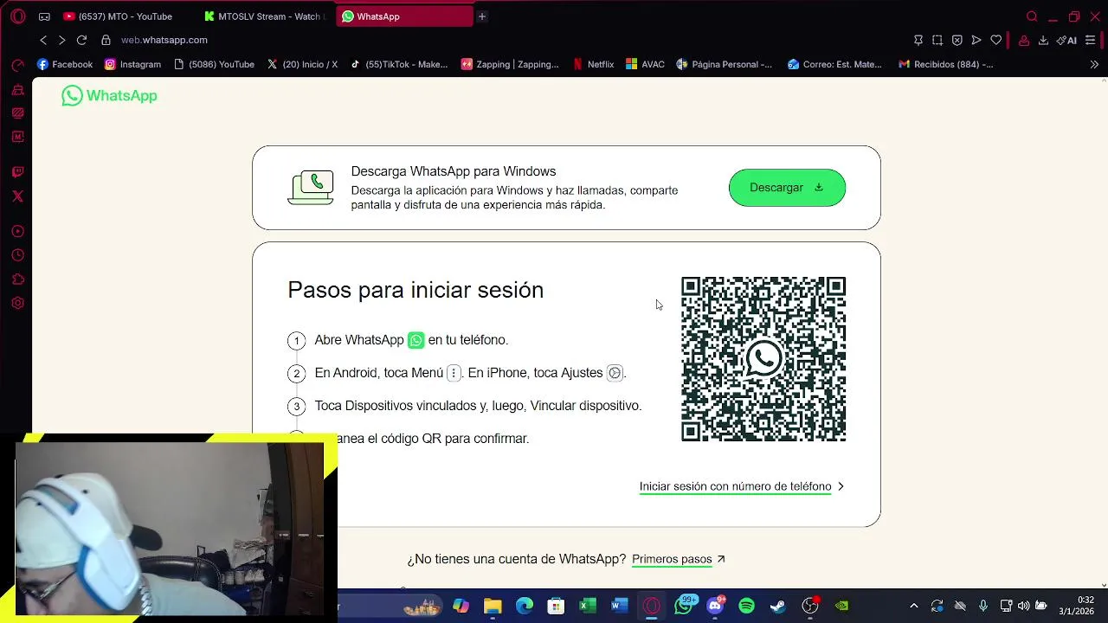Open Excel from the taskbar
The width and height of the screenshot is (1108, 623).
[x=588, y=606]
